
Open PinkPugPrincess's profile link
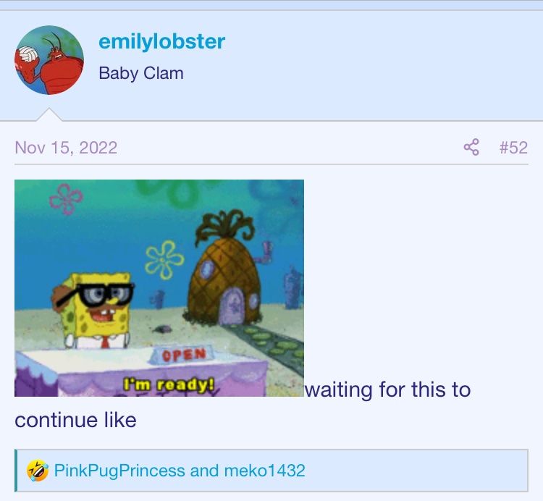(x=119, y=471)
